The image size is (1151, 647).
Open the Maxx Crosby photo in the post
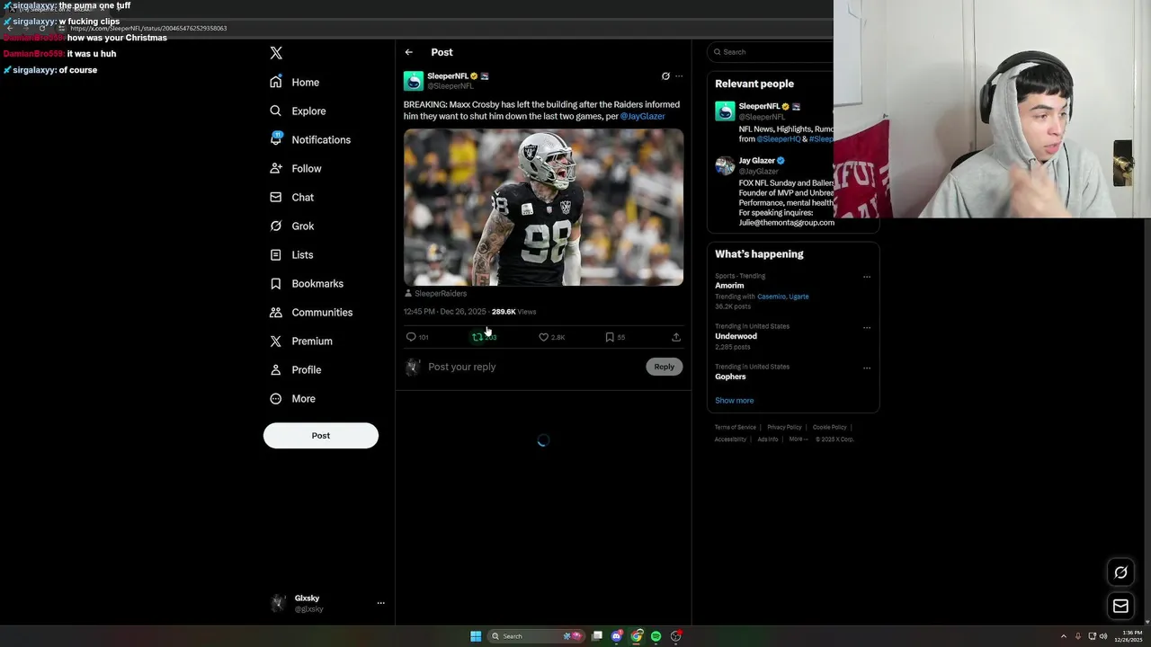[543, 208]
